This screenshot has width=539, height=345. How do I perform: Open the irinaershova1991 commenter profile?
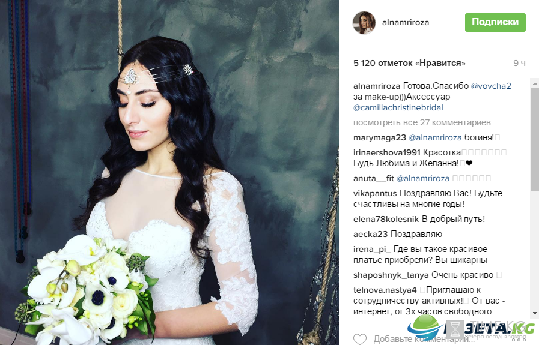(387, 152)
